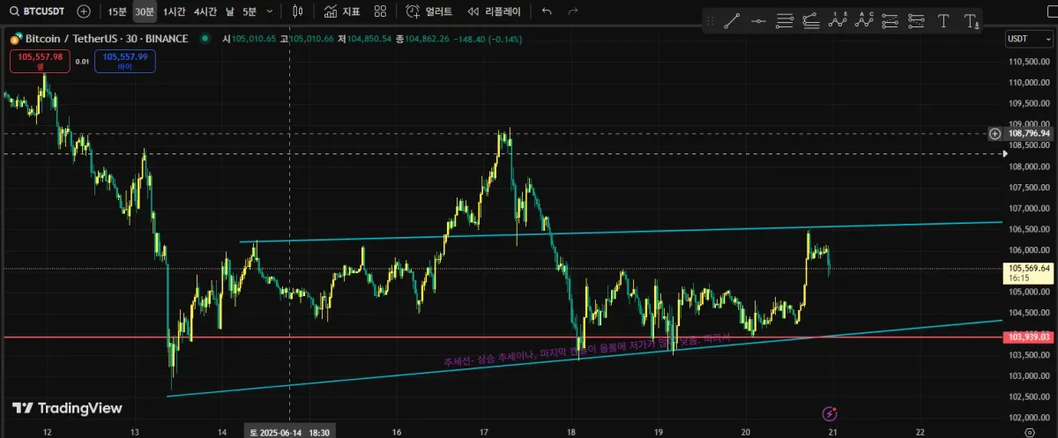Select the Fibonacci retracement tool
This screenshot has width=1058, height=438.
pyautogui.click(x=785, y=22)
